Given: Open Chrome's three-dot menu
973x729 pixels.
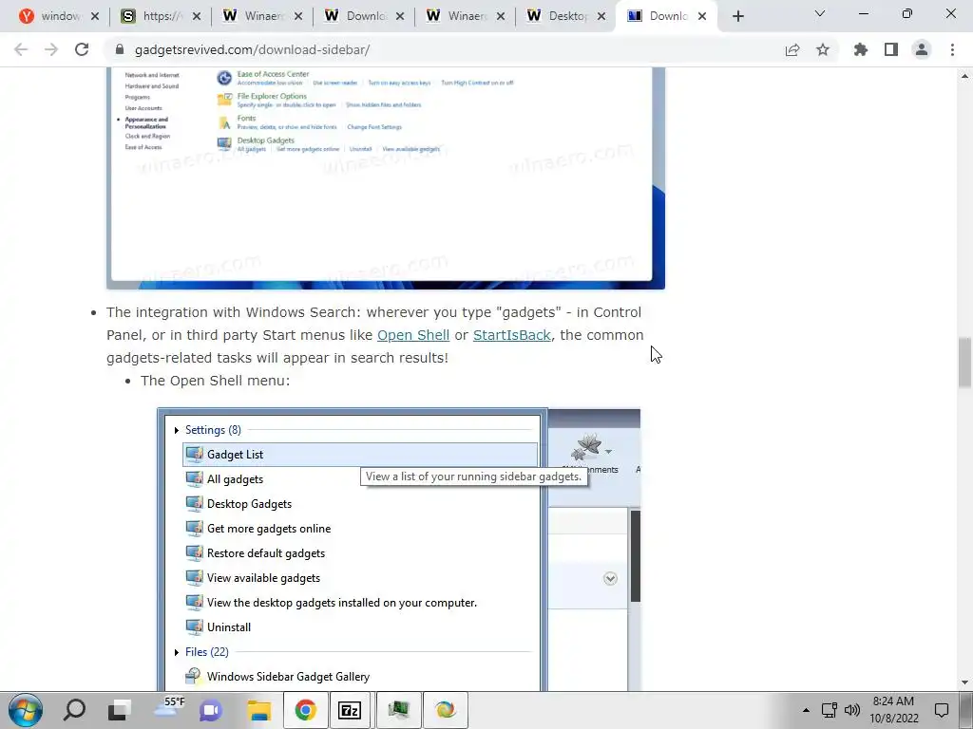Looking at the screenshot, I should (952, 49).
